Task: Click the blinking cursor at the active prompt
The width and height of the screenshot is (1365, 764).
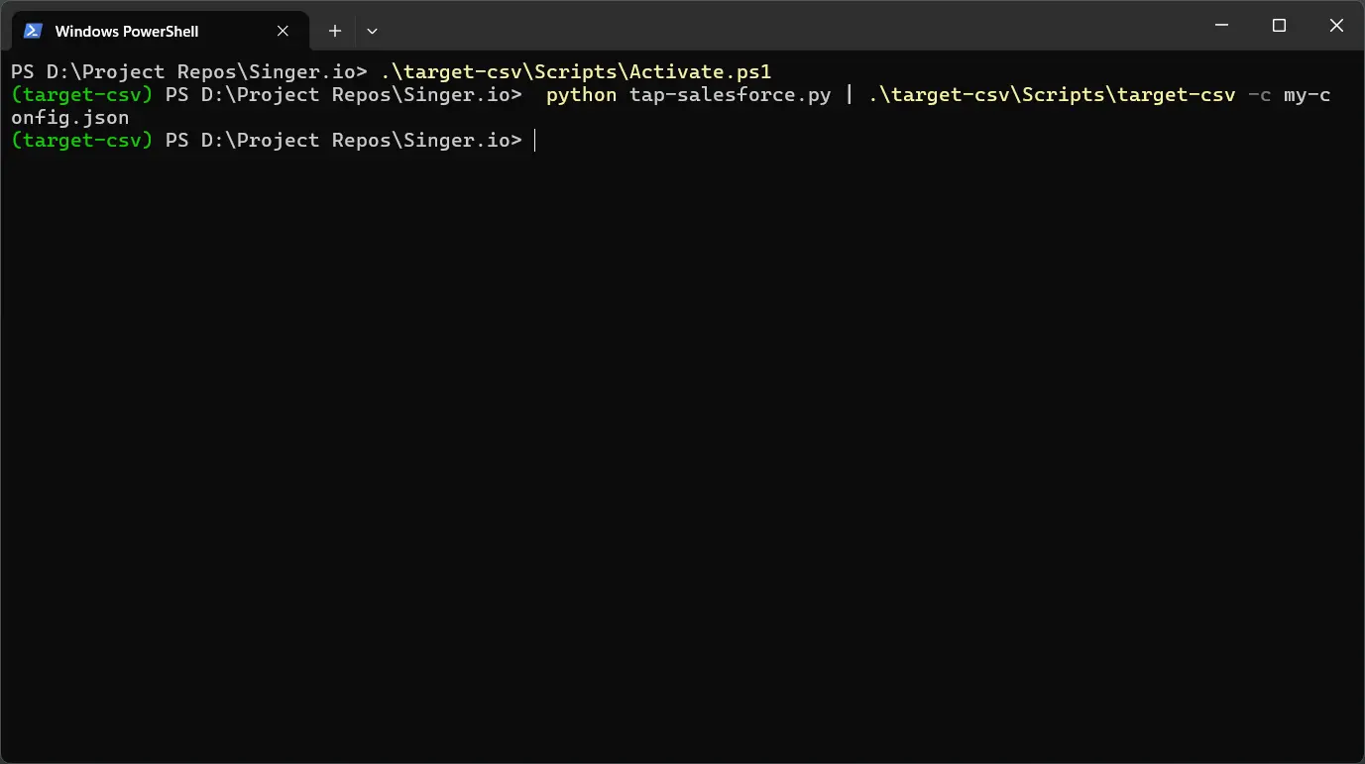Action: [x=534, y=140]
